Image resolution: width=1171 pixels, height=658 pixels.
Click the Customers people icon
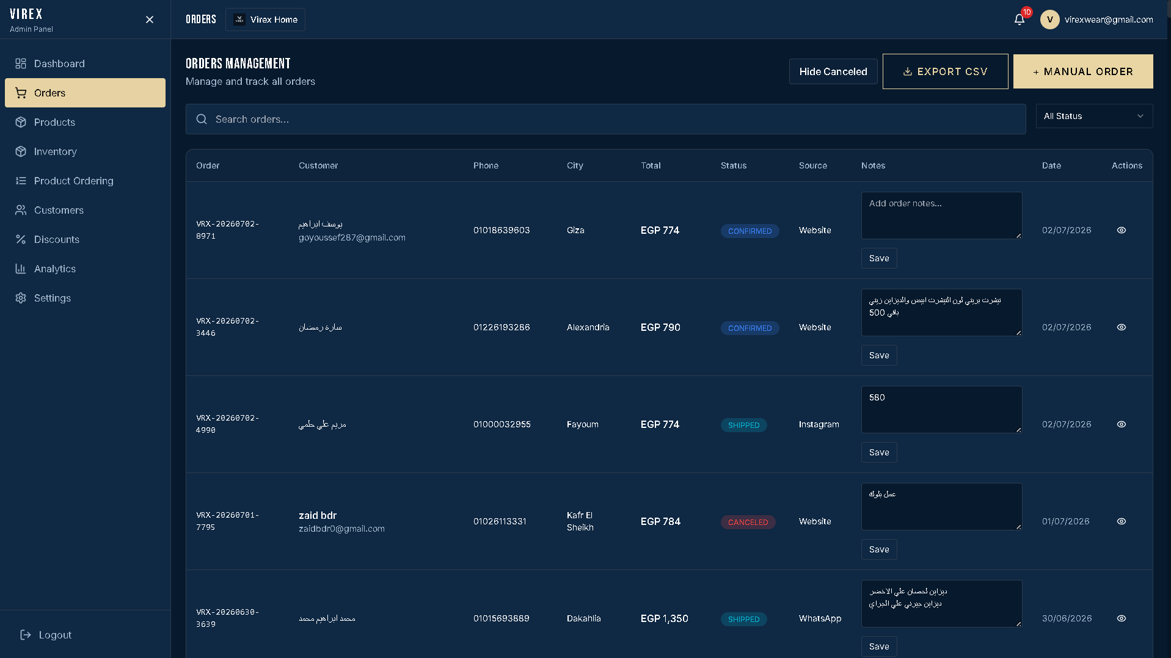pyautogui.click(x=21, y=210)
